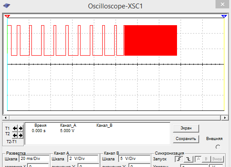Click the oscilloscope app icon in title bar
Screen dimensions: 231x167
(7, 6)
